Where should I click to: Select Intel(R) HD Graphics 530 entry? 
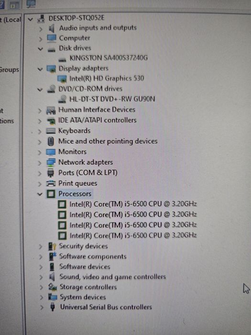tap(107, 78)
